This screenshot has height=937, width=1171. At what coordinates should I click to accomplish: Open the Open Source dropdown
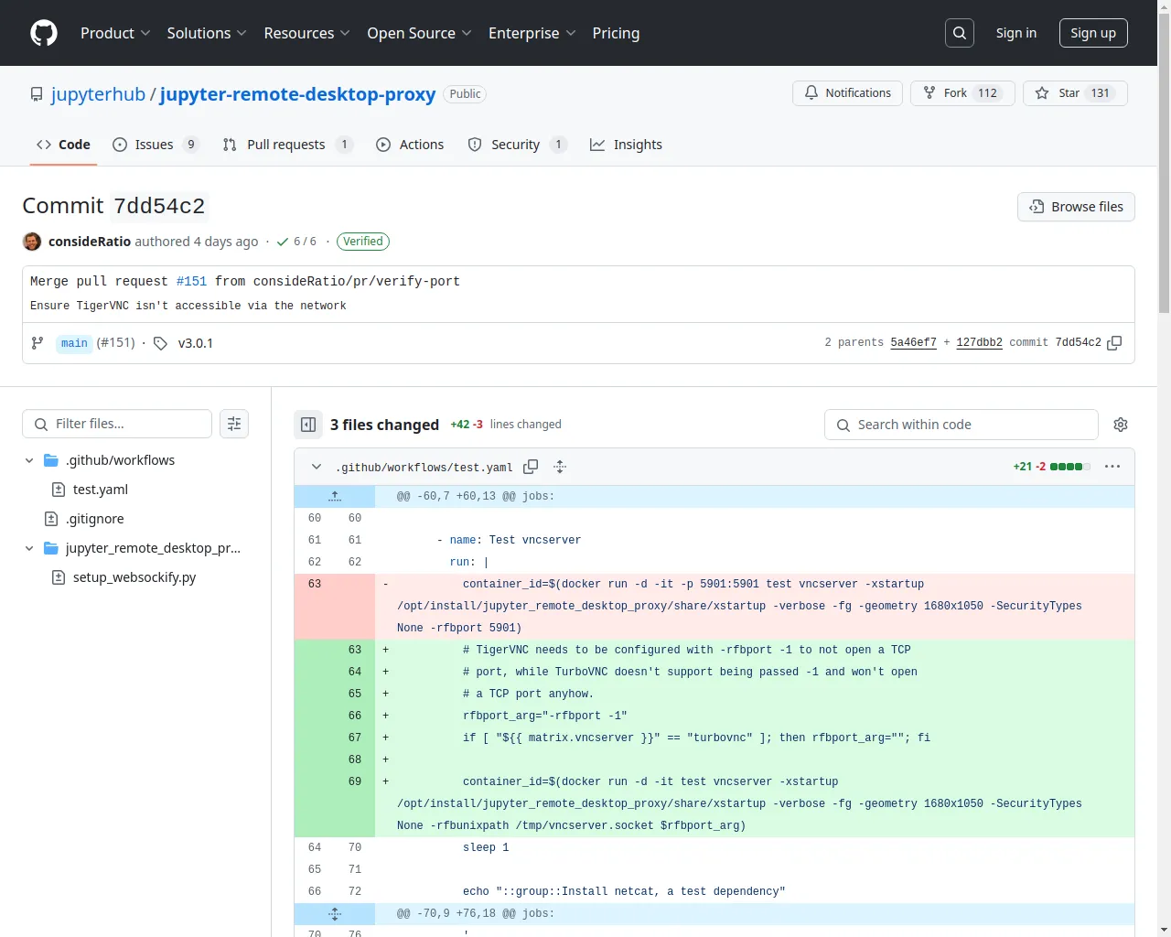click(x=419, y=33)
